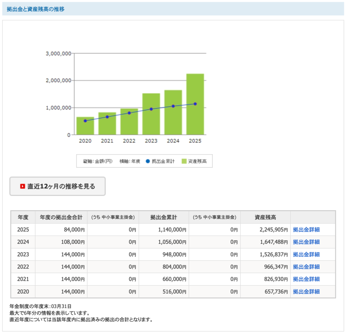The height and width of the screenshot is (334, 345).
Task: Select the blue line marker at 2020
Action: (85, 121)
